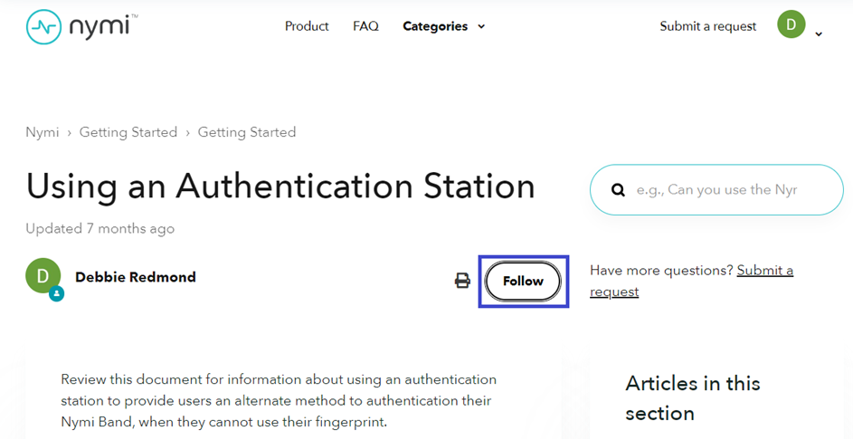Click the Nymi logo

[x=81, y=26]
